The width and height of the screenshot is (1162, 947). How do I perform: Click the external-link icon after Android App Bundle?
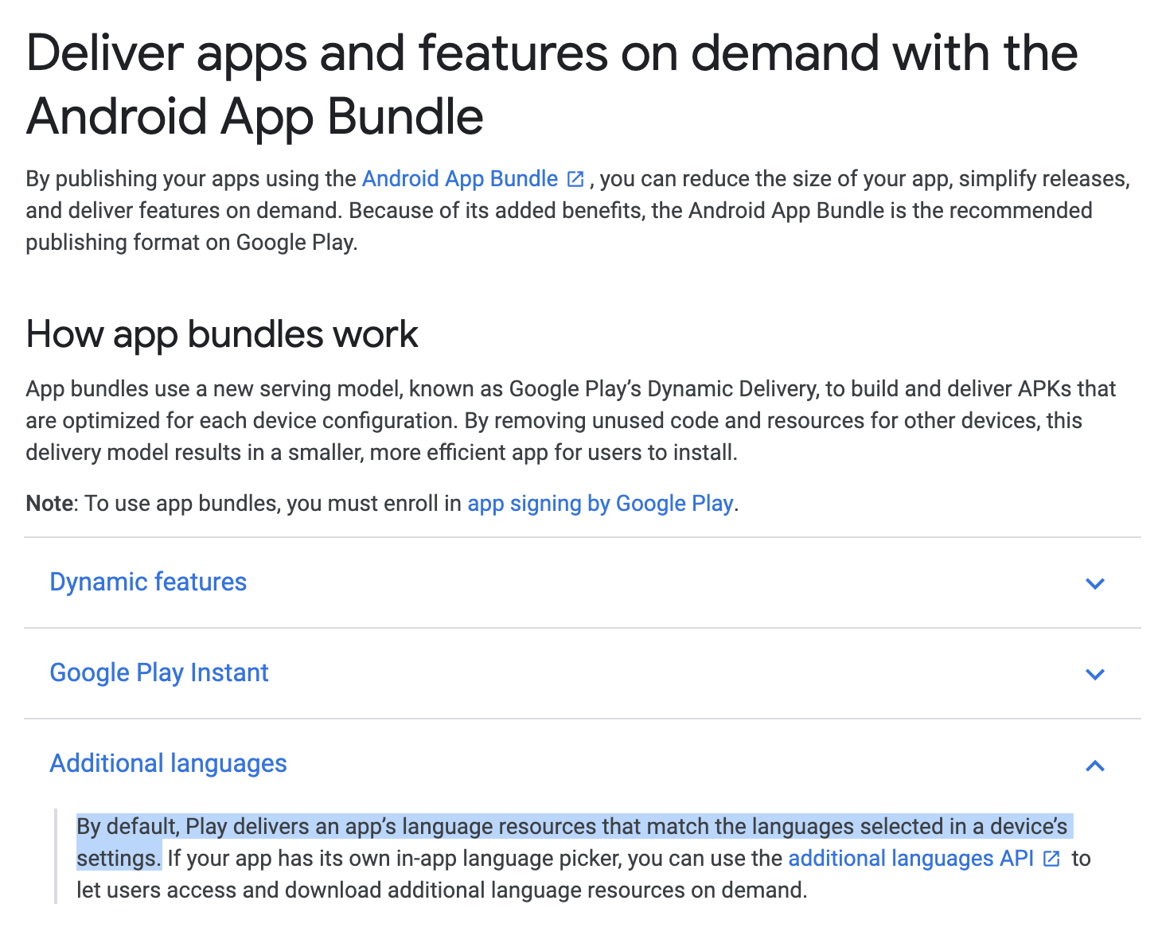tap(575, 179)
